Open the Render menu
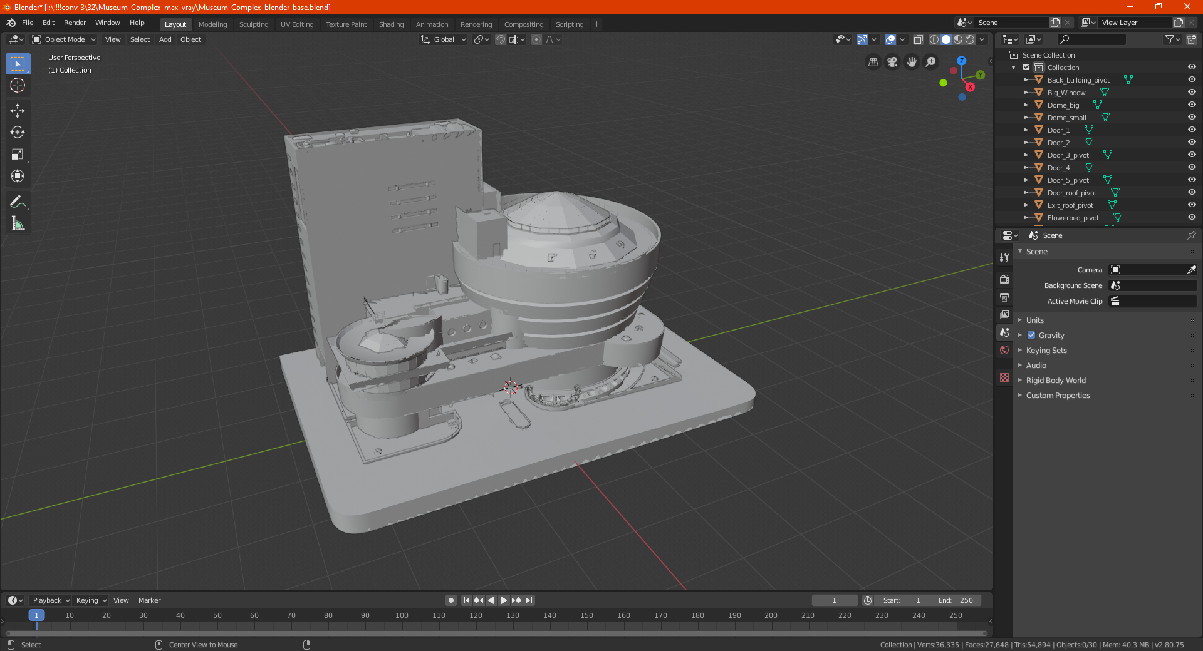Viewport: 1203px width, 651px height. pos(75,23)
